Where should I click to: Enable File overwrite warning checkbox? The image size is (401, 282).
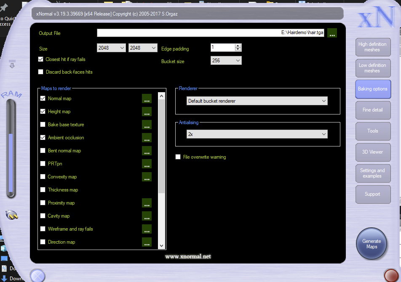pyautogui.click(x=178, y=157)
